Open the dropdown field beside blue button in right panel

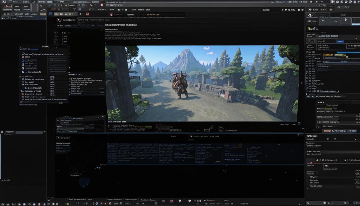coord(326,41)
